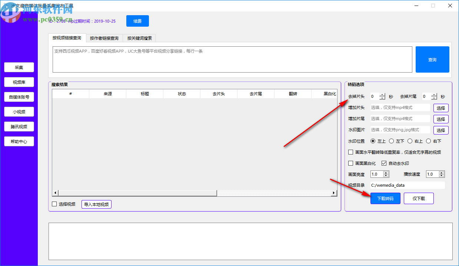This screenshot has width=459, height=266.
Task: Click 选择 button for 增加片尾
Action: 441,119
